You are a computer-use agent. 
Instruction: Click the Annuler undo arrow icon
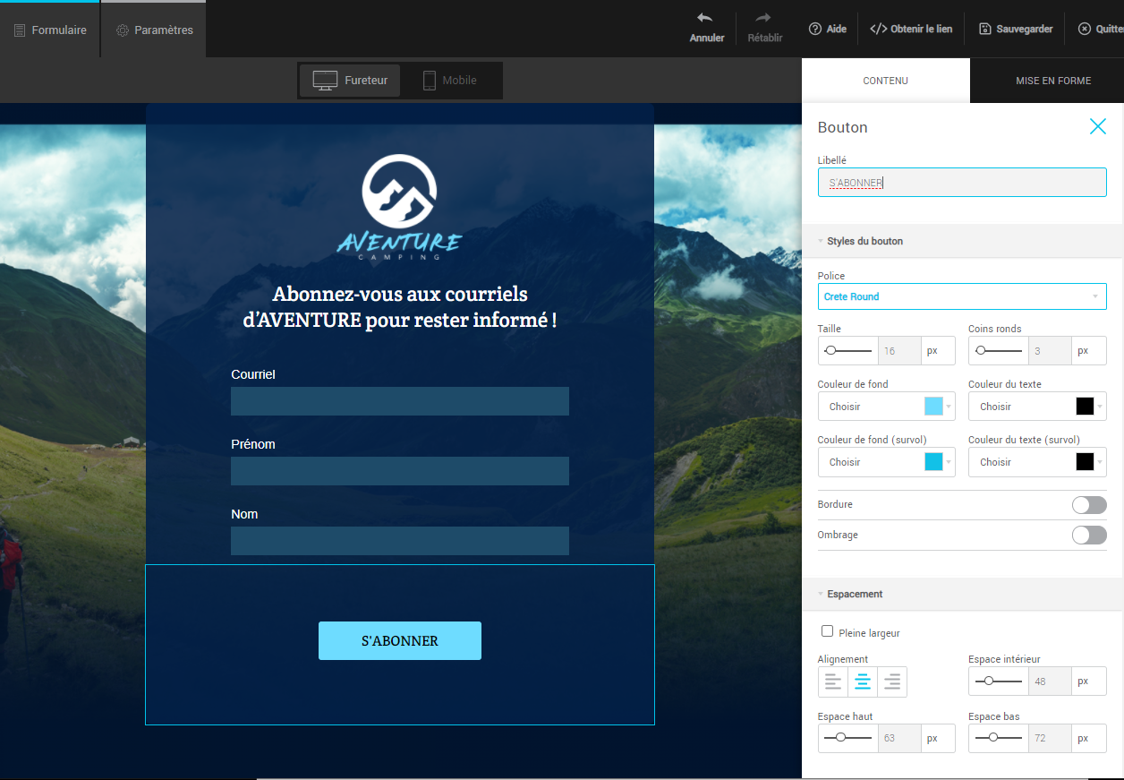point(705,19)
